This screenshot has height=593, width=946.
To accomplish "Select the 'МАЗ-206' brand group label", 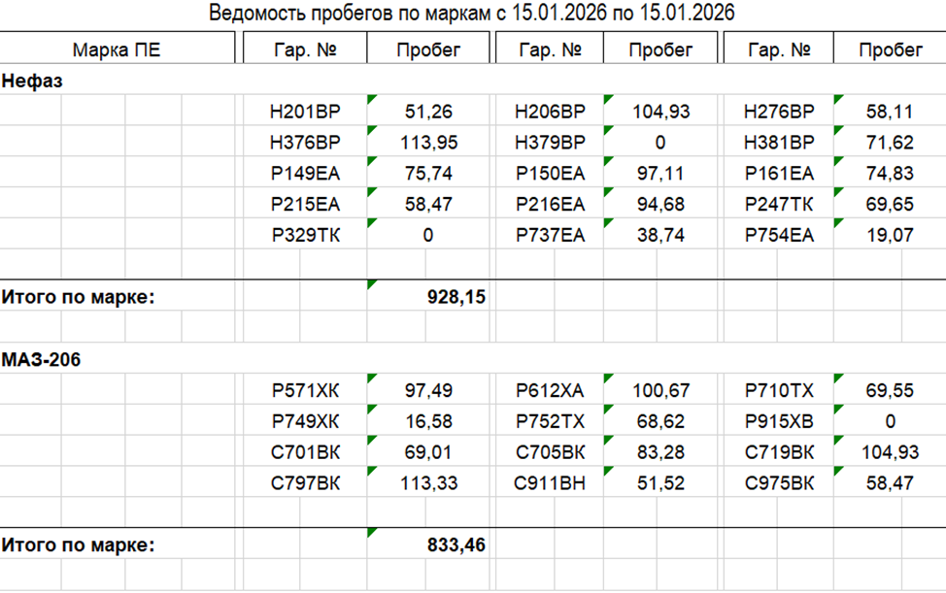I will (41, 360).
